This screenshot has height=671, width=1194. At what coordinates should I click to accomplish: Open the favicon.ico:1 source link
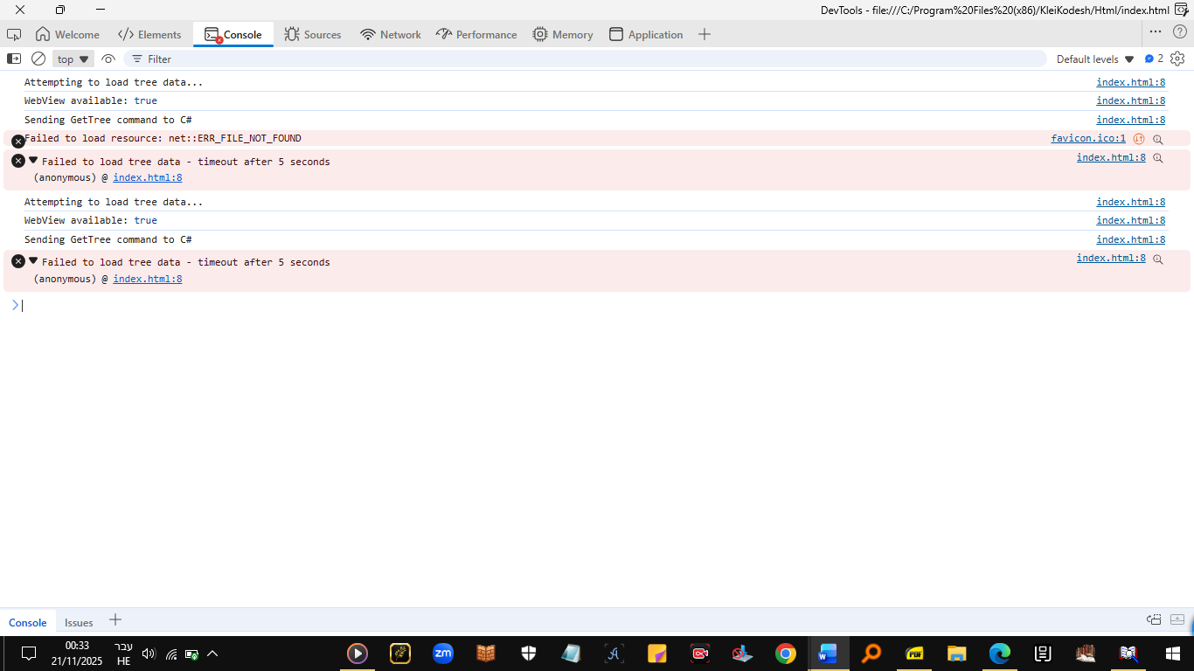1088,138
